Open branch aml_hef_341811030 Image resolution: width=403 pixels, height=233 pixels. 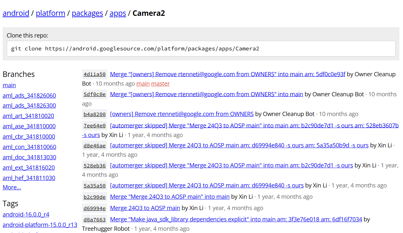pyautogui.click(x=29, y=178)
